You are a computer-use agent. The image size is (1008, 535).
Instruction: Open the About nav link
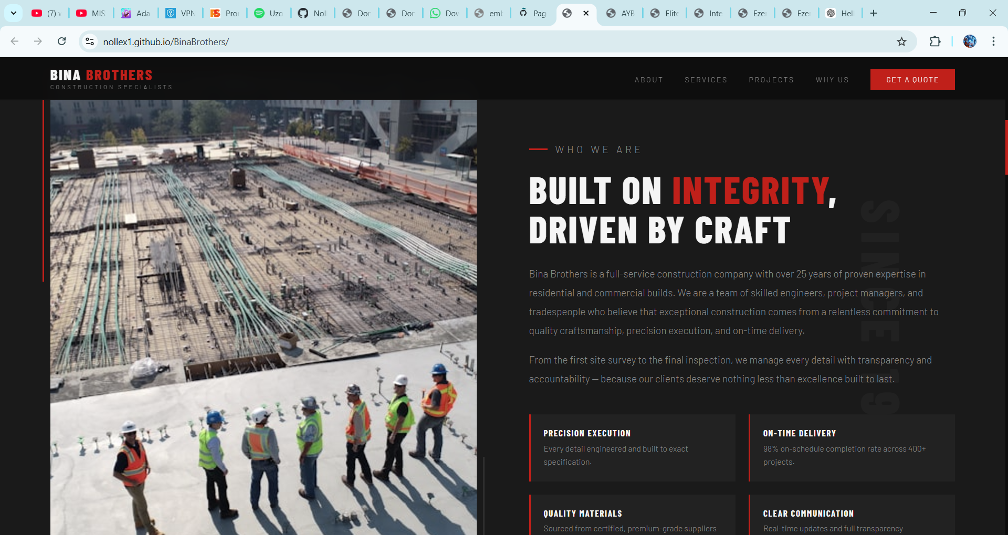[x=648, y=80]
